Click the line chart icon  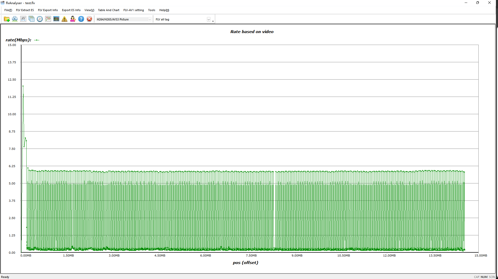click(x=48, y=19)
